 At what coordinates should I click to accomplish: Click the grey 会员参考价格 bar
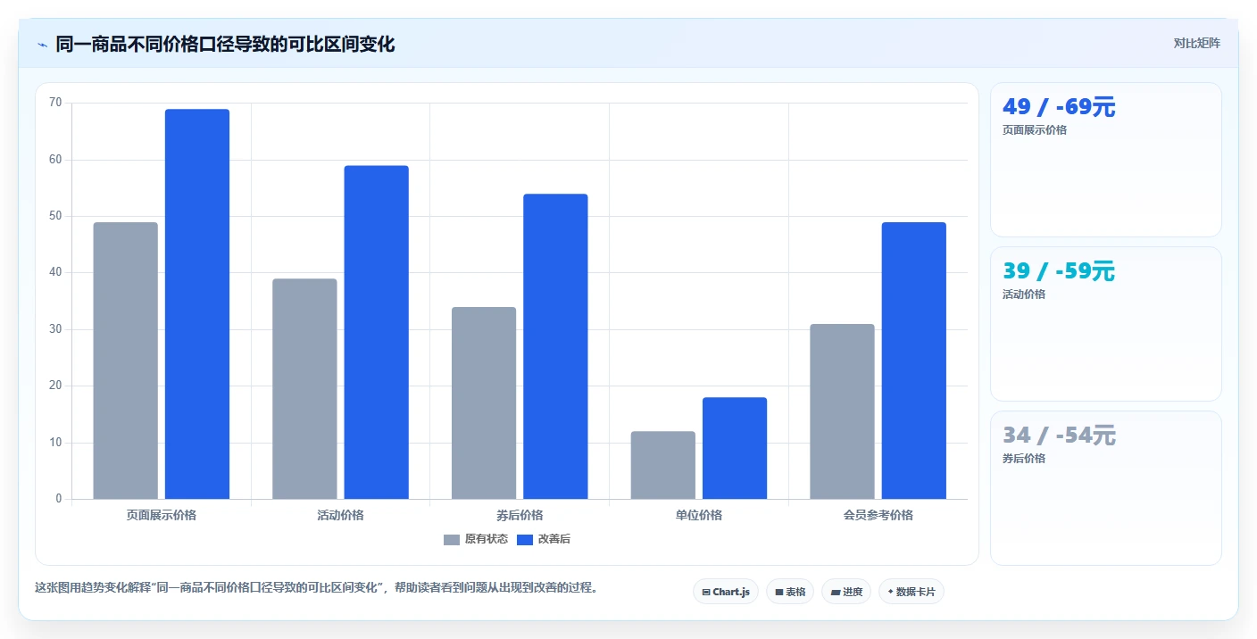(x=842, y=411)
